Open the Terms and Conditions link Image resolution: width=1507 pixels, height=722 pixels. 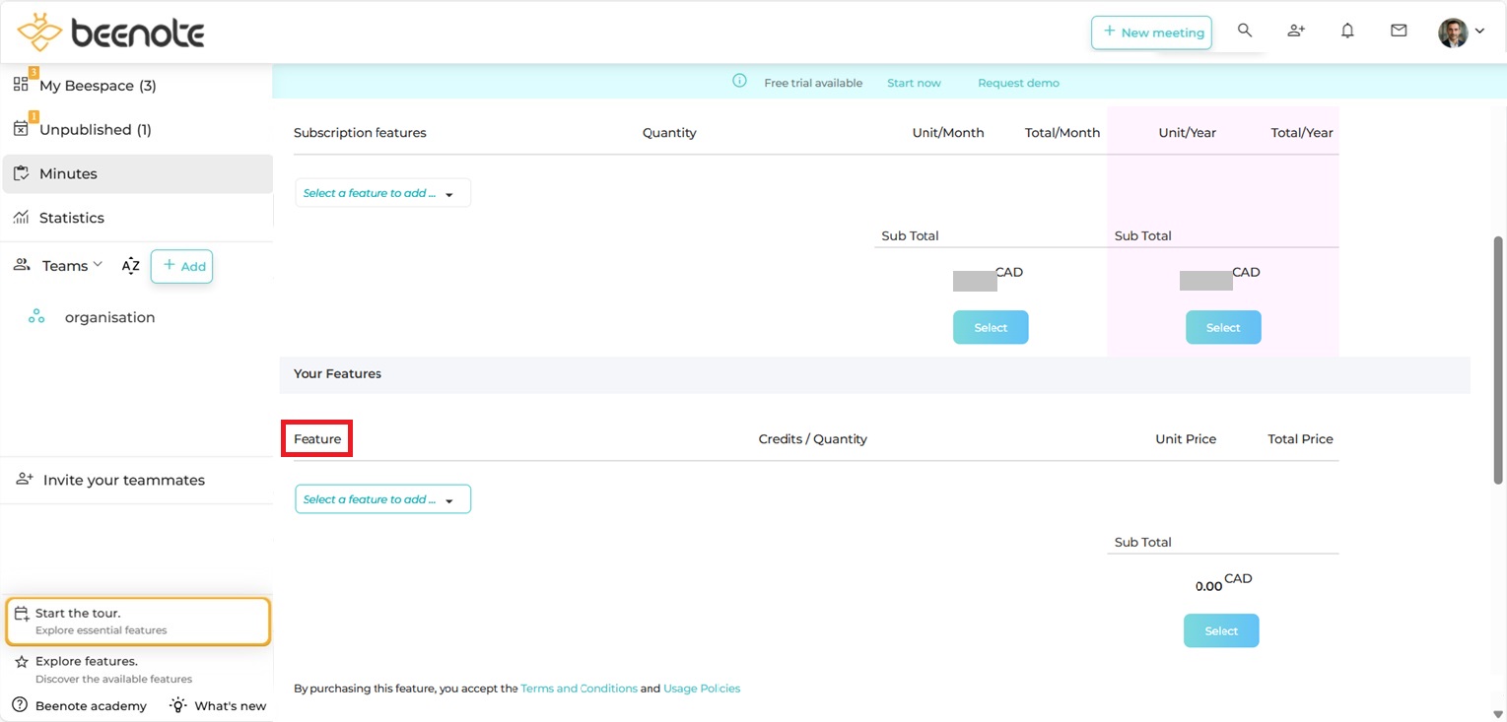click(x=579, y=688)
